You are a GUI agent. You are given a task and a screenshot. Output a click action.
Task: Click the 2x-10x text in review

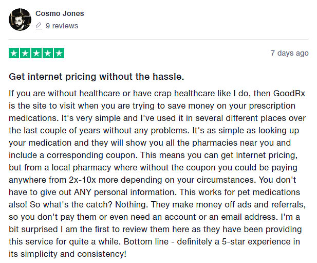(x=82, y=180)
